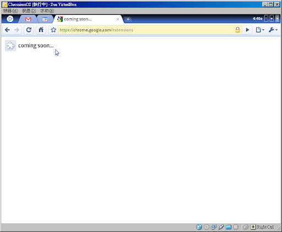
Task: Open the status area dropdown menu
Action: click(x=277, y=19)
